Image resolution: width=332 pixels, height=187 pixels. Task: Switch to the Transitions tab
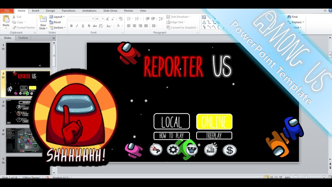click(68, 11)
